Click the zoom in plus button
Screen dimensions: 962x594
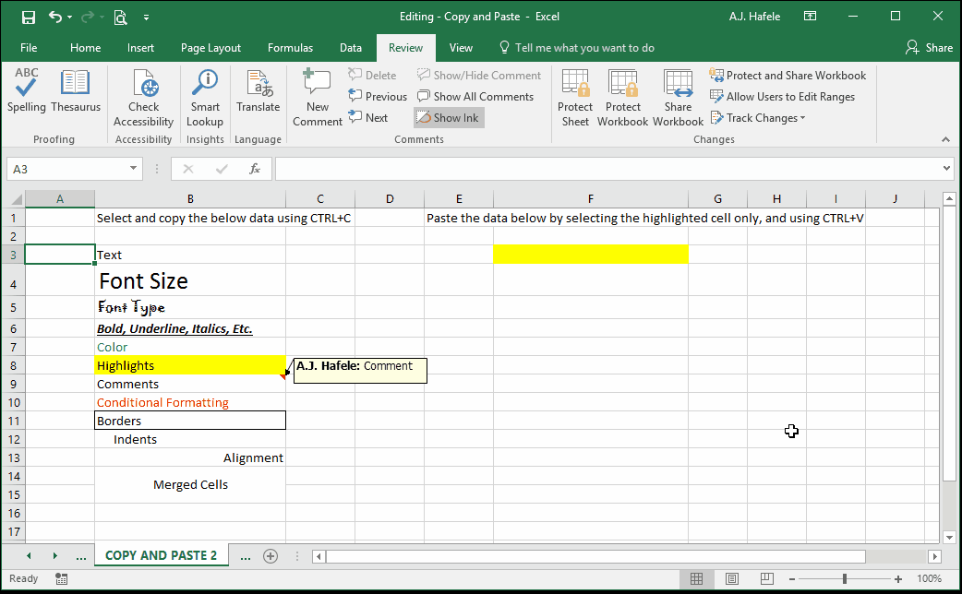898,578
